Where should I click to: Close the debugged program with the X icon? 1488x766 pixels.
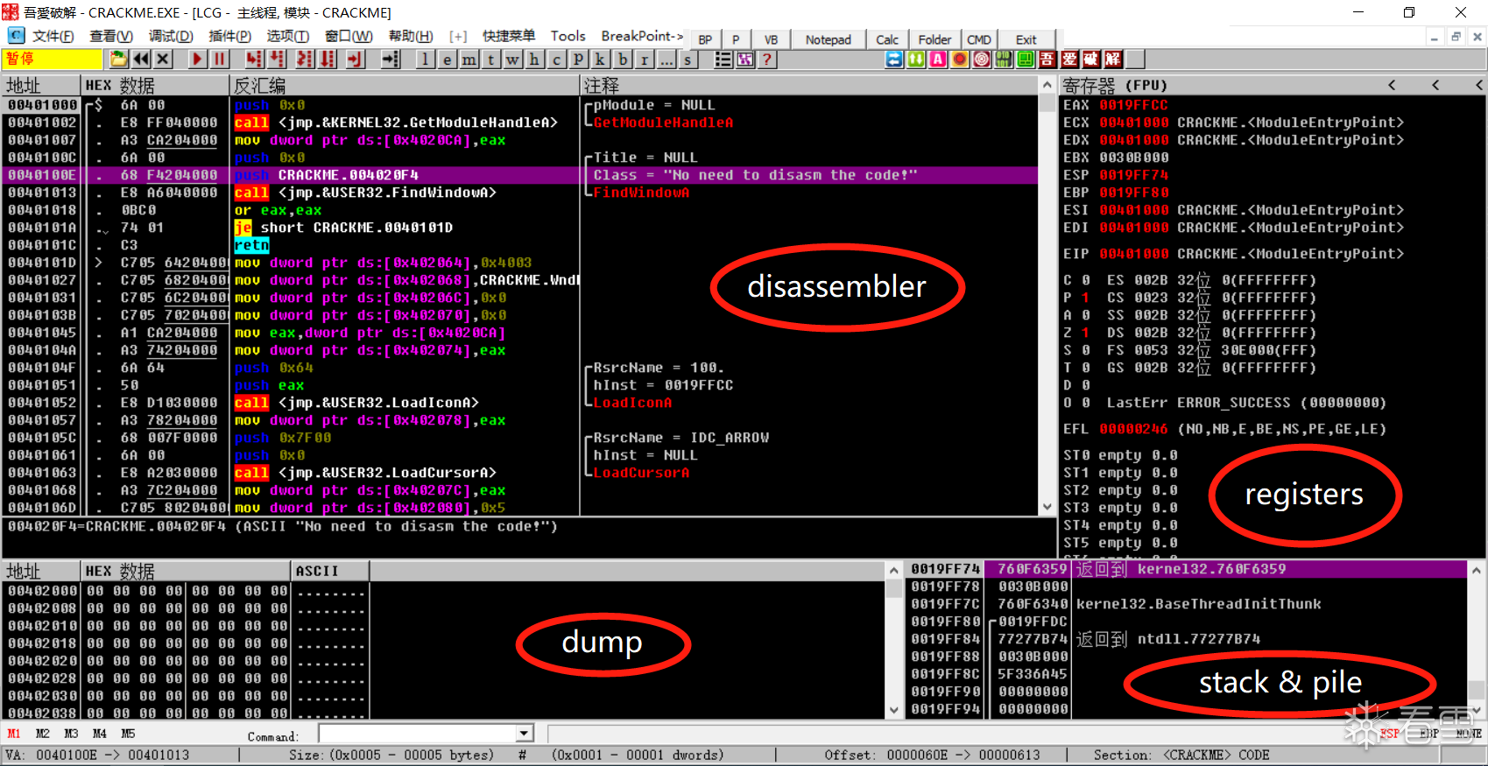[163, 60]
